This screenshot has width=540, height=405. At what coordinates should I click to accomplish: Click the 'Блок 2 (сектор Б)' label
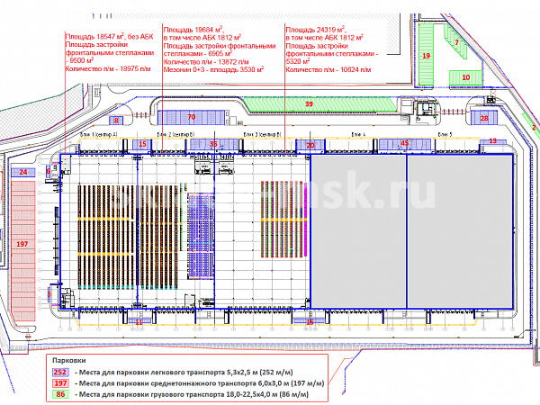point(176,134)
